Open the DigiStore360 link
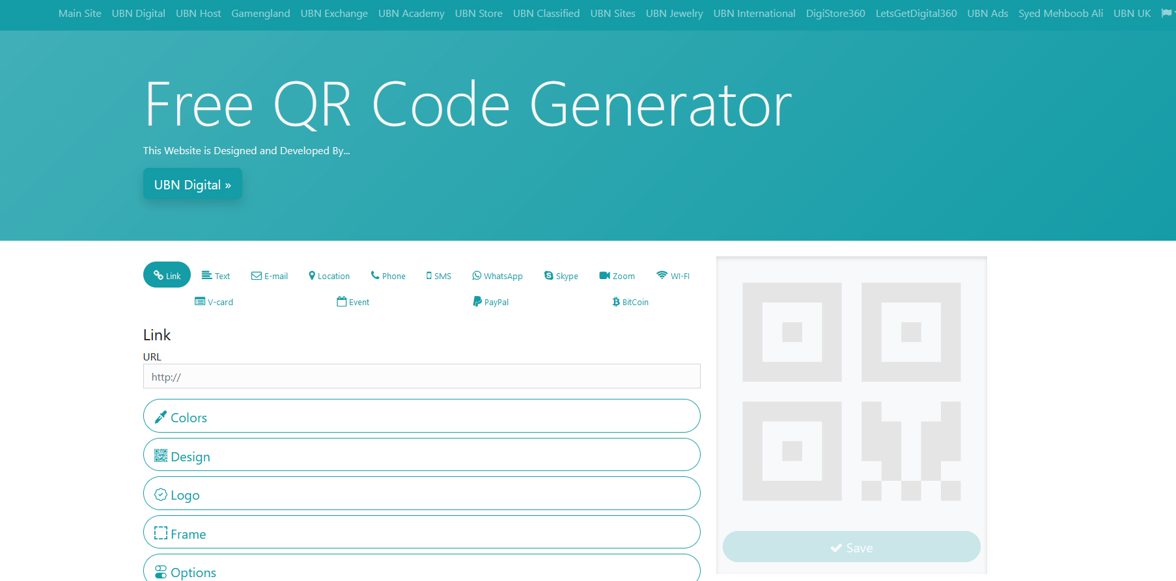This screenshot has height=581, width=1176. tap(835, 13)
